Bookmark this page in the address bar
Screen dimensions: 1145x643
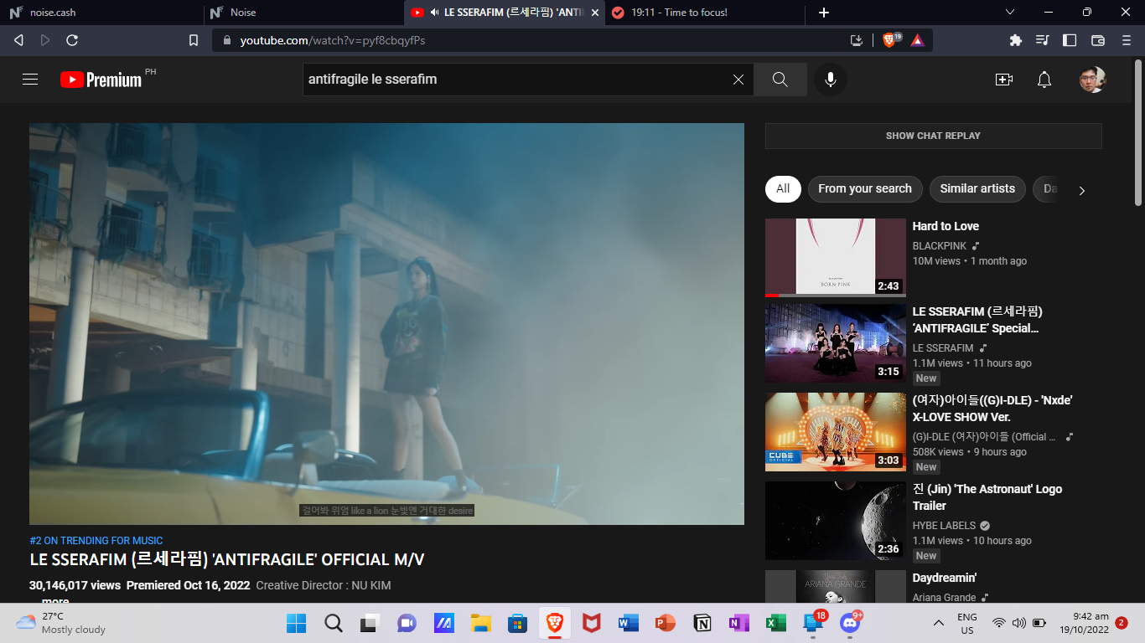[x=194, y=40]
